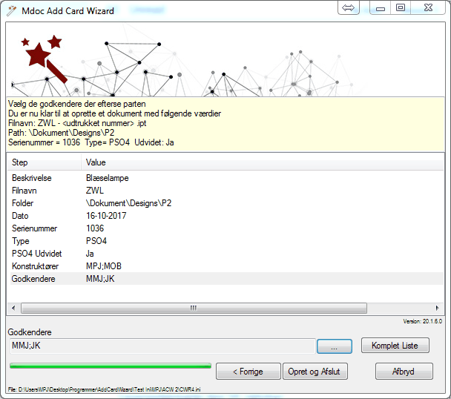Click the double-arrow resize button in title bar

tap(349, 8)
